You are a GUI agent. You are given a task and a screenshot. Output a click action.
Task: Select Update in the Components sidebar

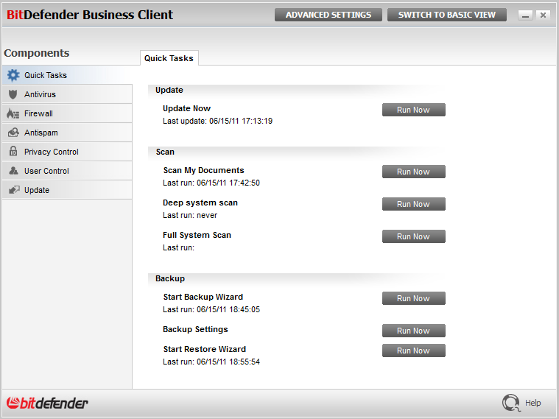tap(67, 190)
